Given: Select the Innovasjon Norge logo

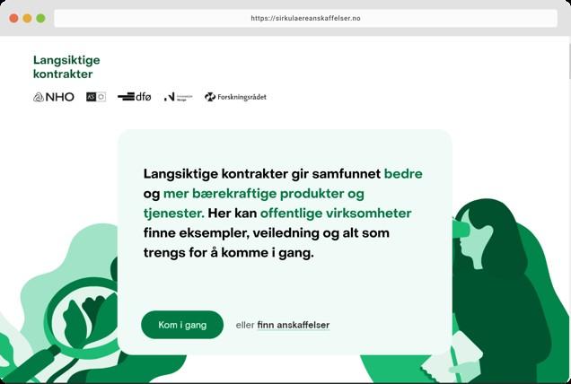Looking at the screenshot, I should click(178, 97).
